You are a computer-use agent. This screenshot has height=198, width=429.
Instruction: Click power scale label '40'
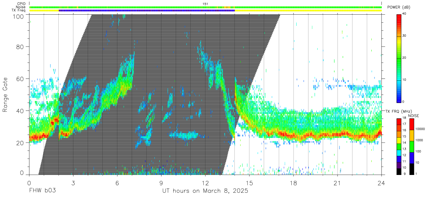(x=405, y=14)
